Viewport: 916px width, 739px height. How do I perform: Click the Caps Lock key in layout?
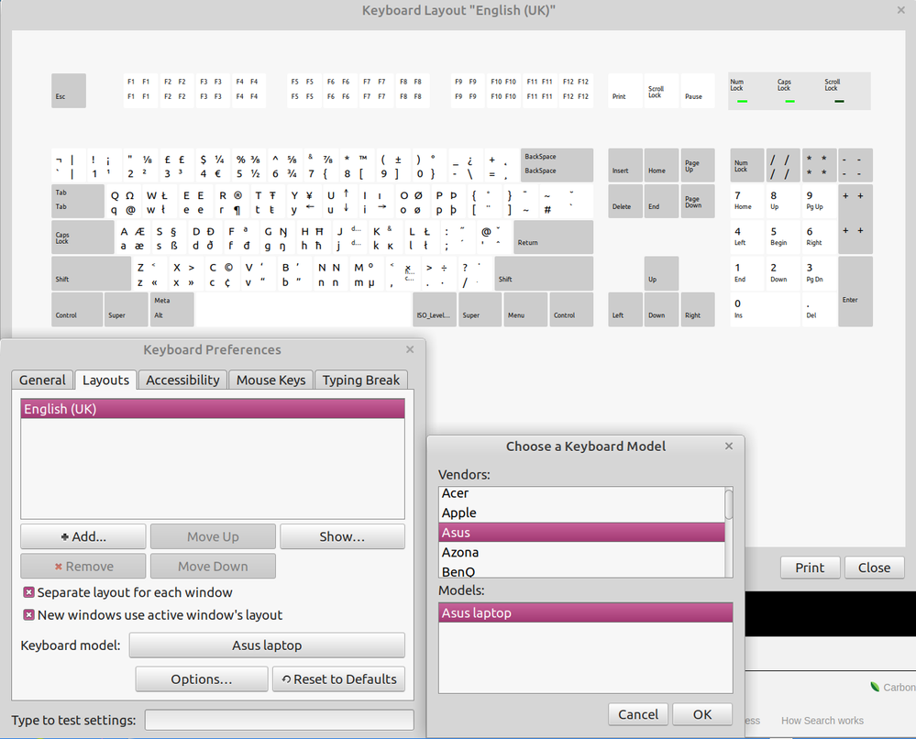pos(82,237)
